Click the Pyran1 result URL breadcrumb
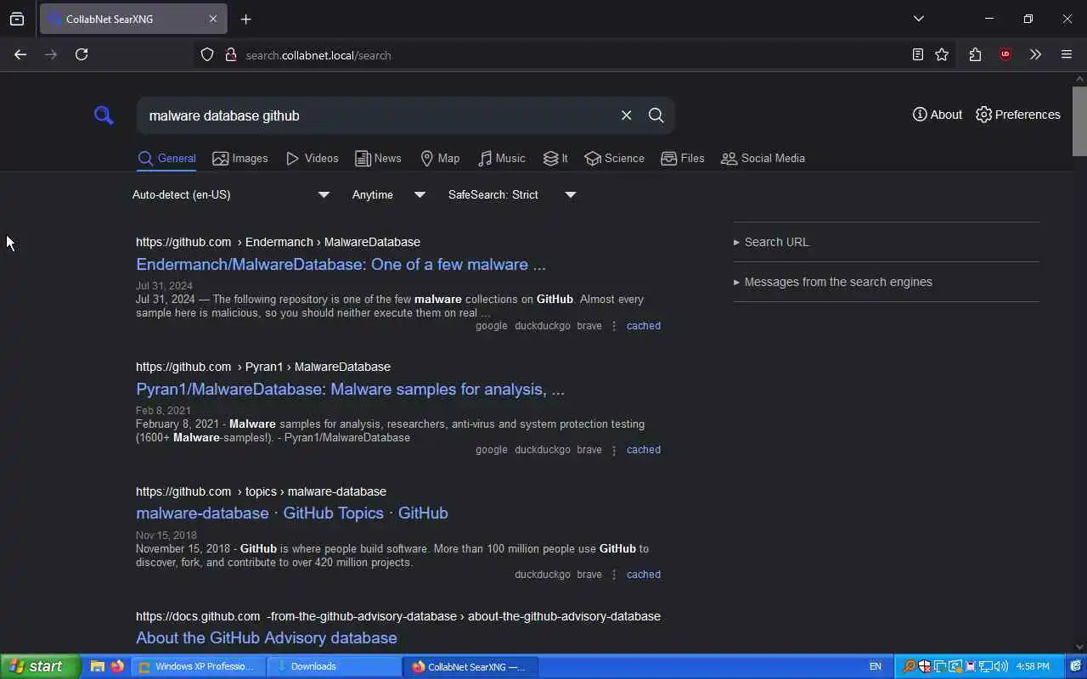 263,367
